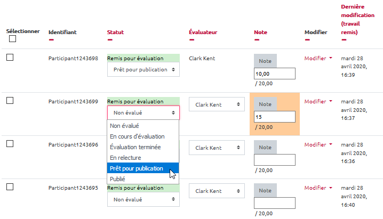Collapse the Identifiant column using minus icon

[x=51, y=39]
